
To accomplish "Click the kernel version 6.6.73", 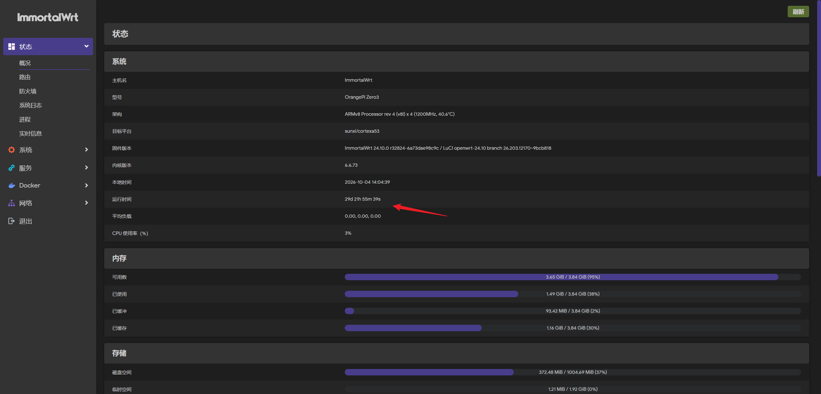I will [x=351, y=165].
